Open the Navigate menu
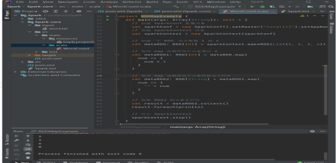The height and width of the screenshot is (163, 336). coord(69,2)
